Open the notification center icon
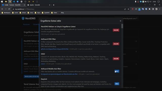 [159, 2]
